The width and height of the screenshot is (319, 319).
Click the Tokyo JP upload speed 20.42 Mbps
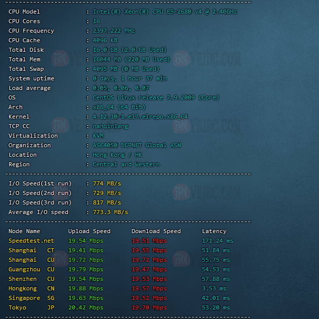pos(85,307)
